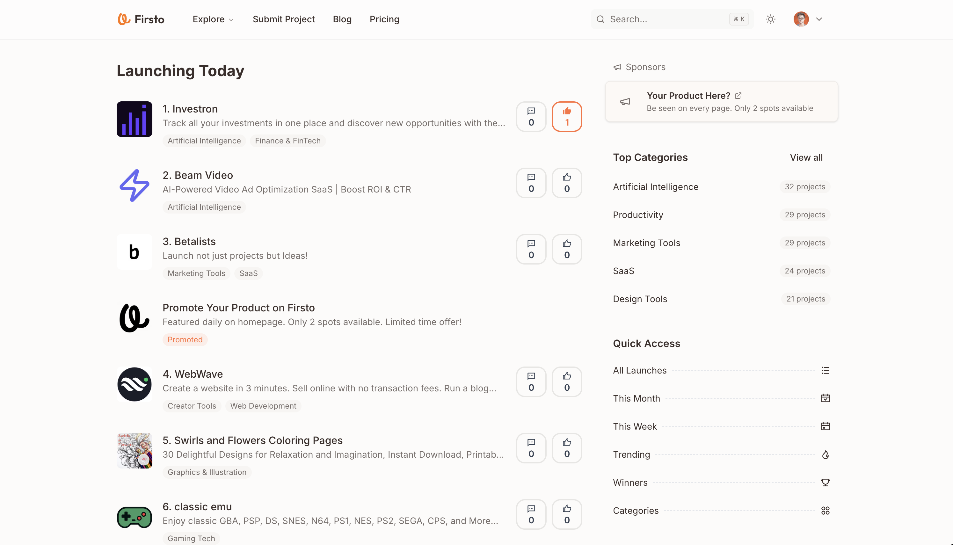Go to the Blog page
The image size is (953, 545).
[342, 19]
